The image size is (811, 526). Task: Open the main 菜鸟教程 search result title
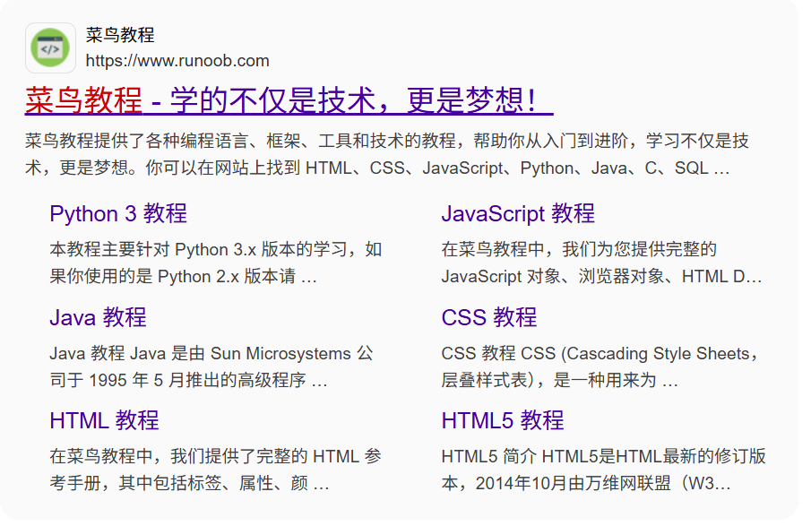pos(289,99)
